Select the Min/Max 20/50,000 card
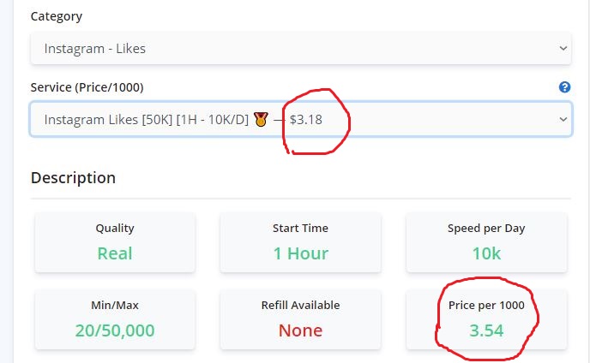The width and height of the screenshot is (590, 363). click(x=115, y=319)
